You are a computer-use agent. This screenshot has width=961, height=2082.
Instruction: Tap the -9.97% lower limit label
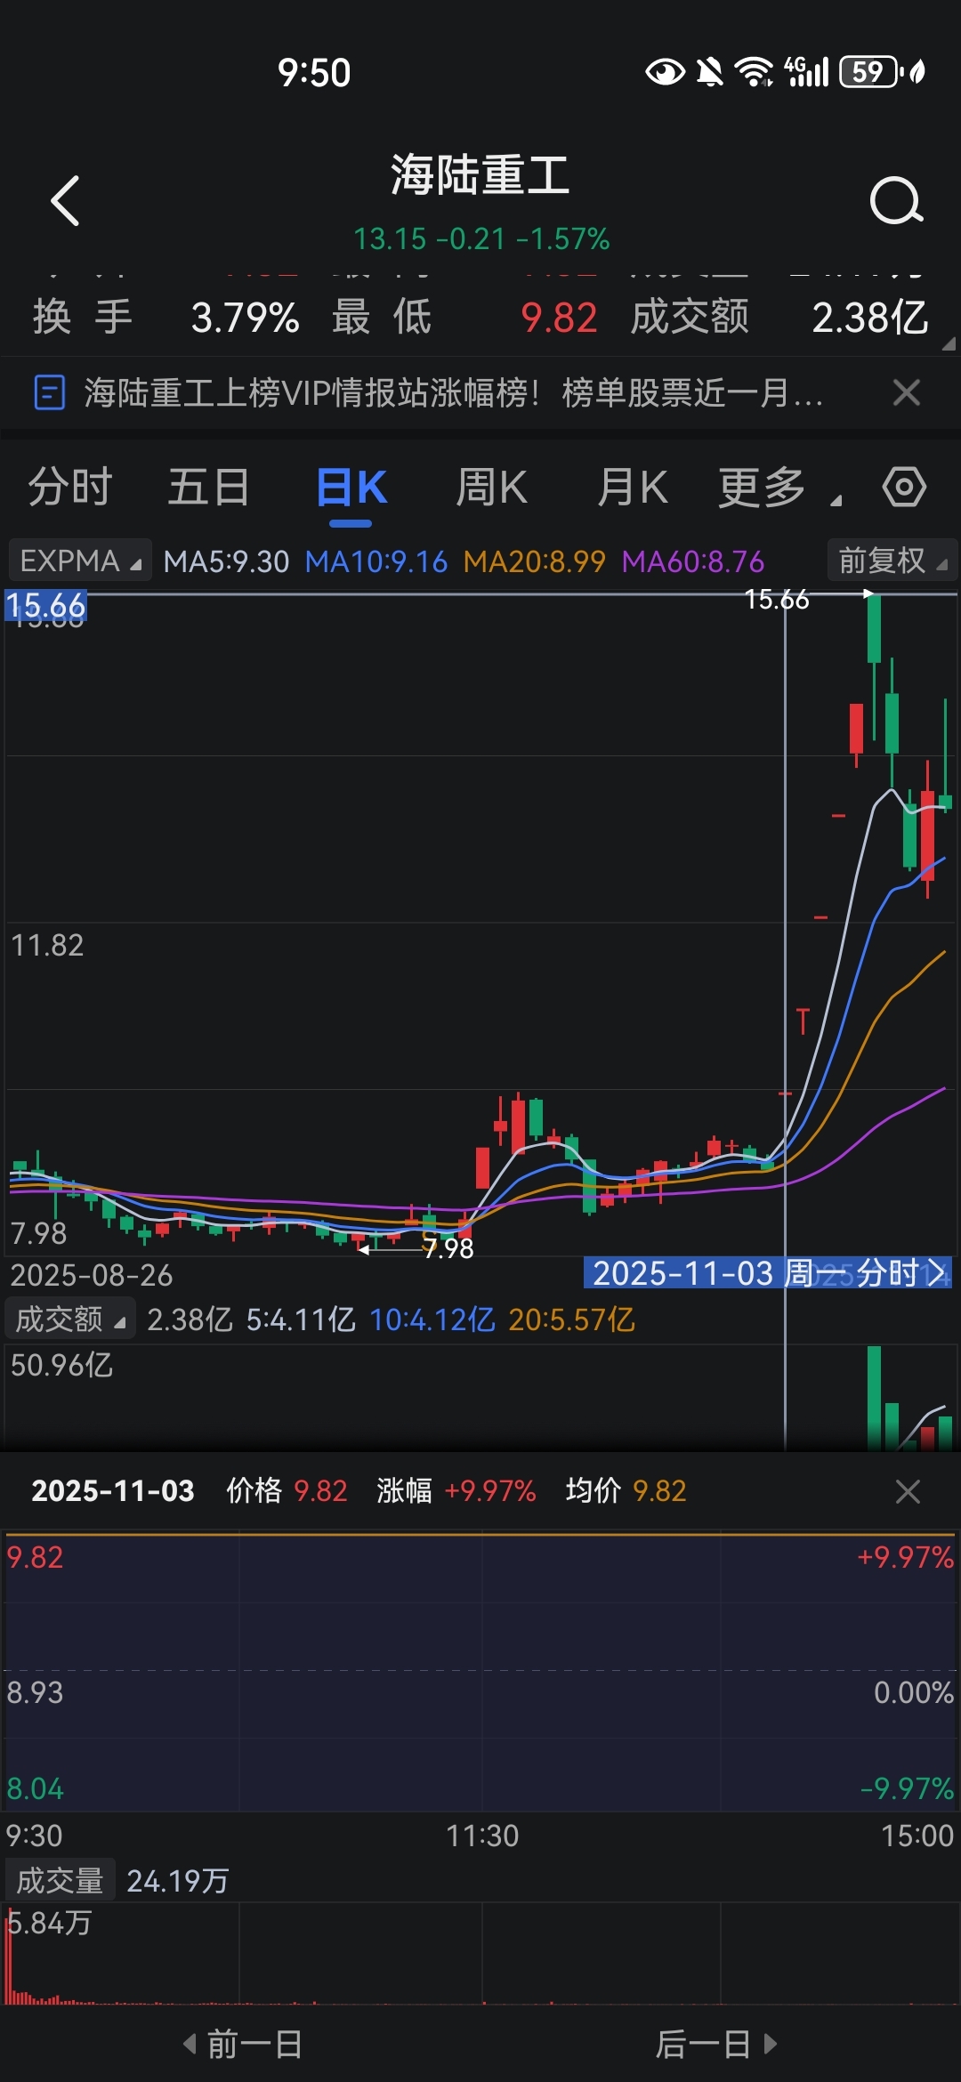907,1788
